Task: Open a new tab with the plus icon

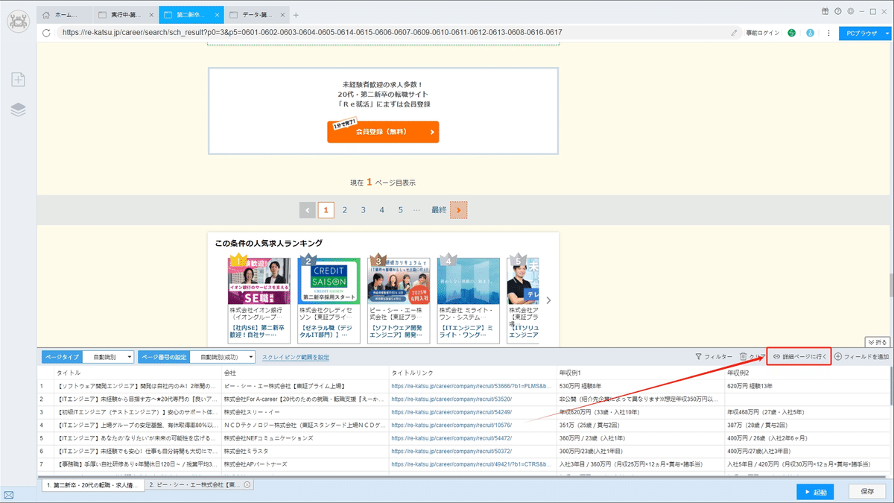Action: point(296,15)
